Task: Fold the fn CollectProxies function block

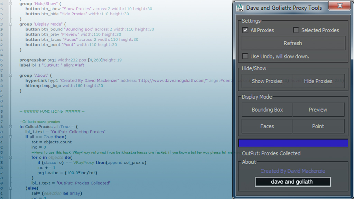Action: [x=10, y=126]
